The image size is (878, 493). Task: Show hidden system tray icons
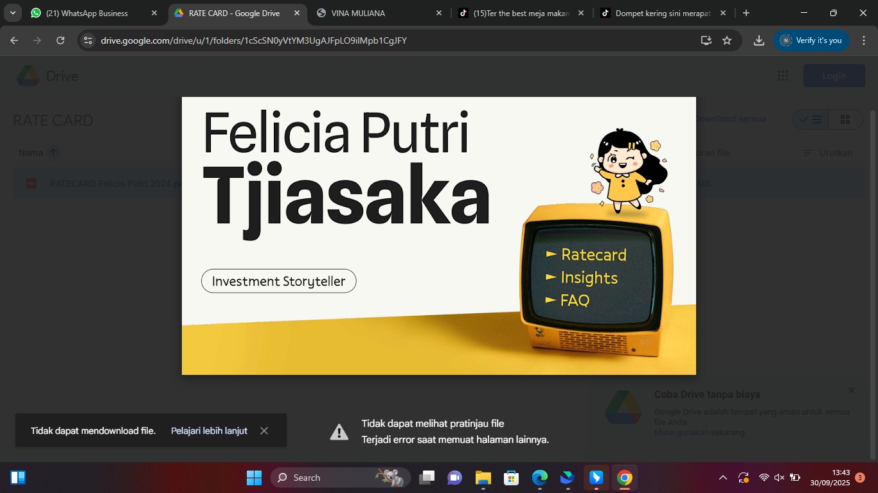pyautogui.click(x=722, y=478)
